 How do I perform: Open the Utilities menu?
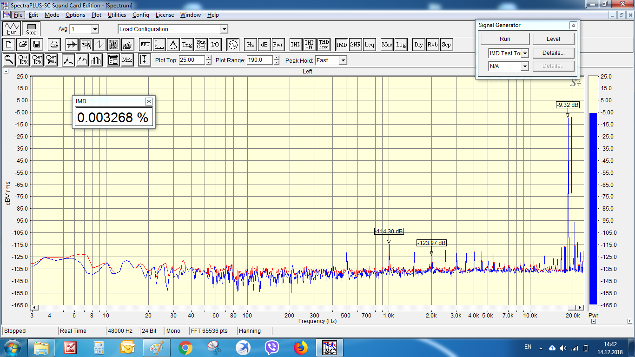point(117,15)
